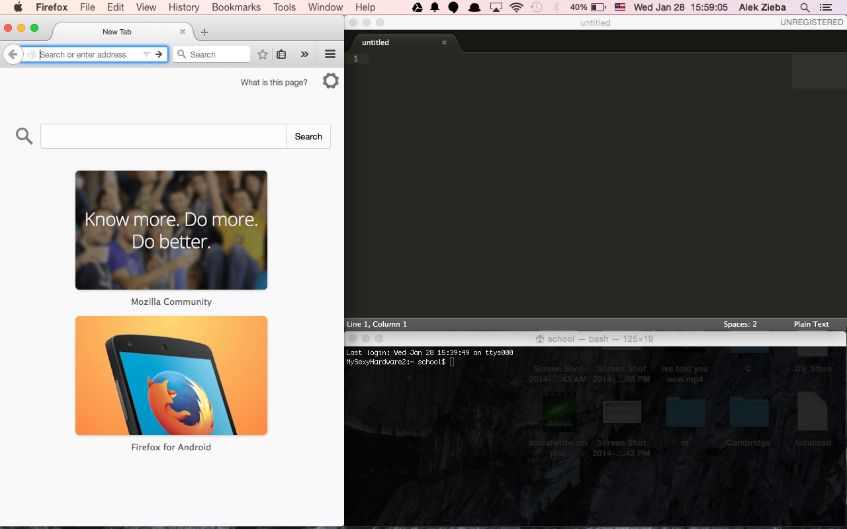Viewport: 847px width, 529px height.
Task: Click the "What is this page?" link
Action: pos(274,83)
